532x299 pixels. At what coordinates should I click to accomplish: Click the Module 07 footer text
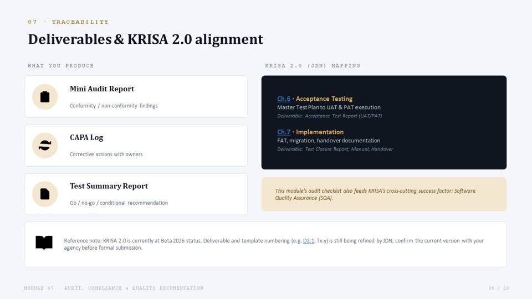pos(114,288)
